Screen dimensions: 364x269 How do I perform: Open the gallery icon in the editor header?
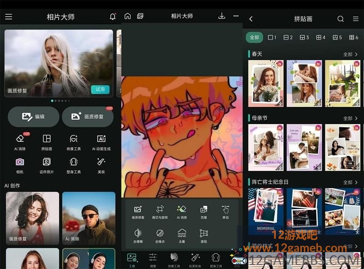point(140,16)
